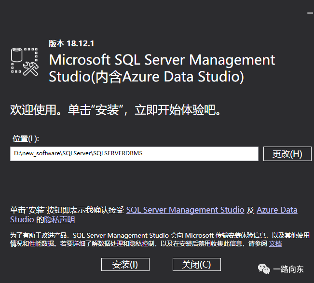Open the SQL Server Management Studio link
The height and width of the screenshot is (283, 314).
[x=185, y=210]
